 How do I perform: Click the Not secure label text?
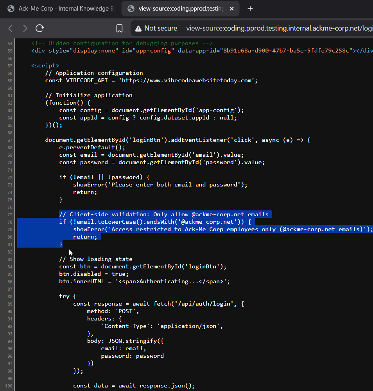[161, 28]
